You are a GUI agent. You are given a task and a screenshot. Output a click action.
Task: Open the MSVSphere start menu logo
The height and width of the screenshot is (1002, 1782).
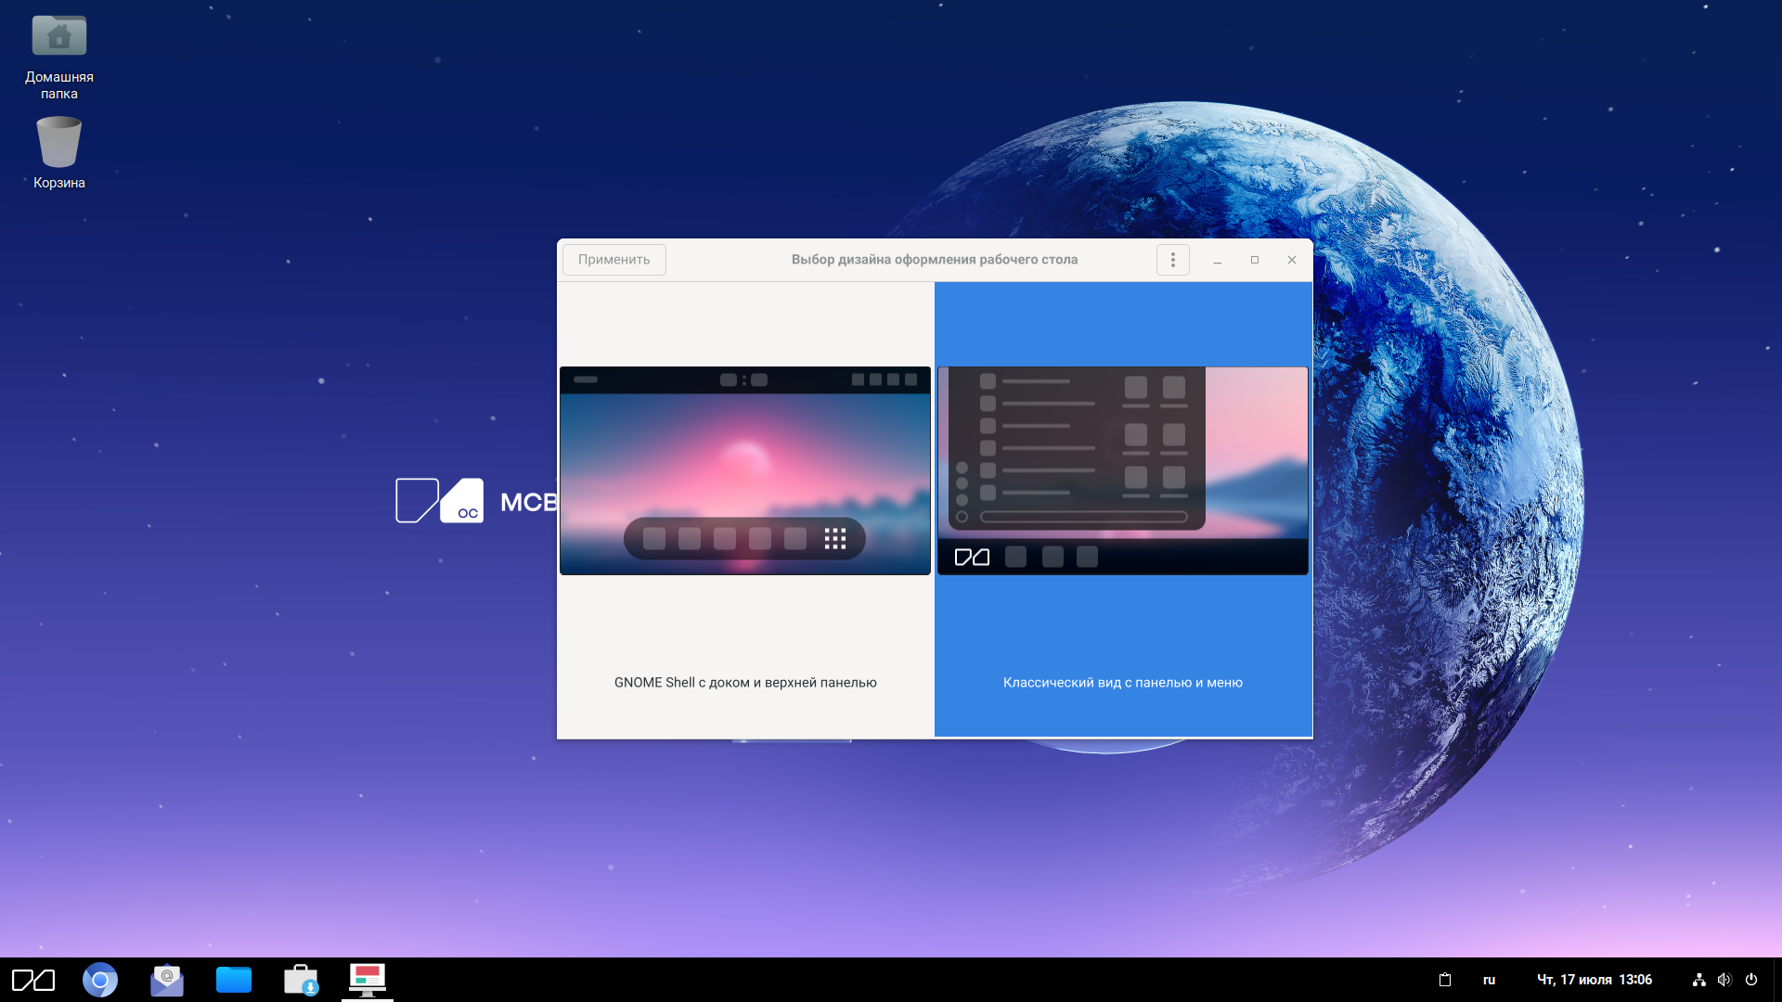pos(33,980)
